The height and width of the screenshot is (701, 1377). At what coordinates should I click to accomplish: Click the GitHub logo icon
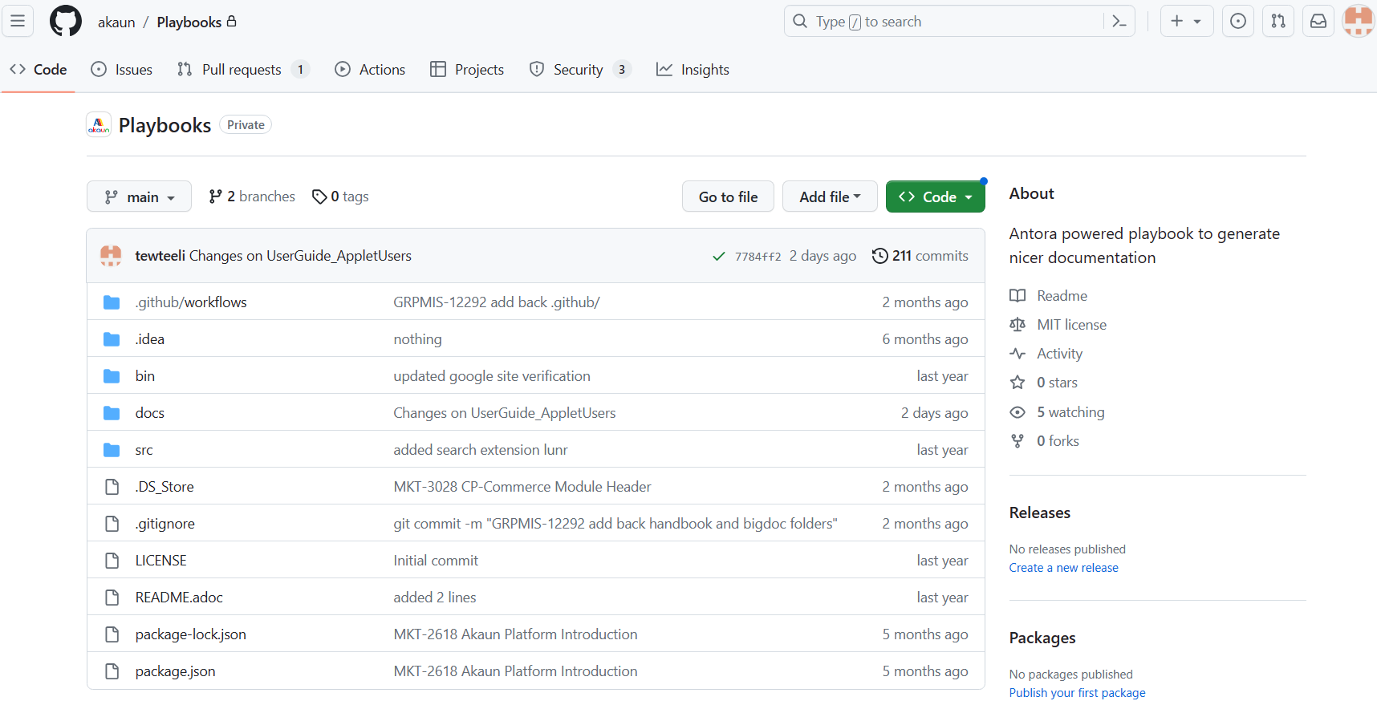click(x=66, y=22)
